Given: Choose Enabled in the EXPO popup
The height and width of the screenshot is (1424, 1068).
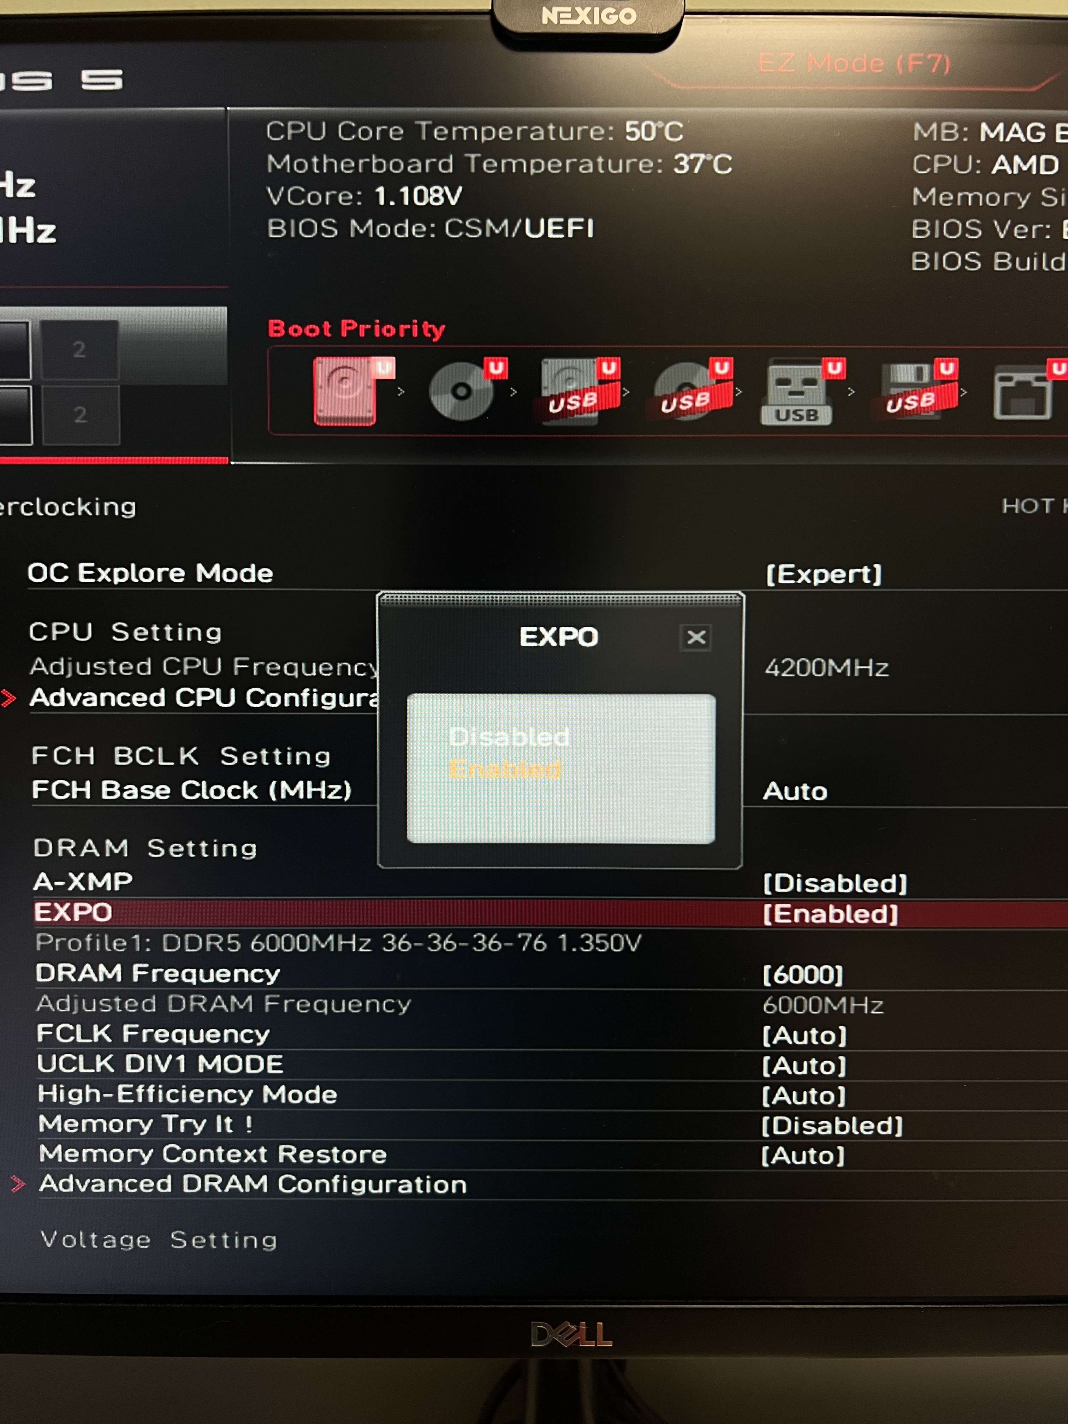Looking at the screenshot, I should 505,769.
